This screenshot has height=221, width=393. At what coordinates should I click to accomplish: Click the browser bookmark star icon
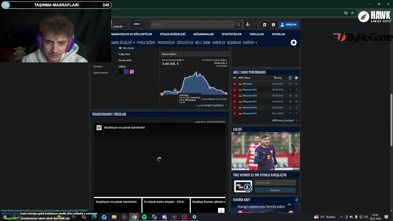click(352, 13)
